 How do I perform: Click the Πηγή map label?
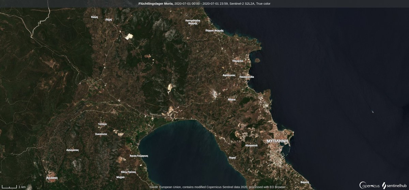(108, 19)
